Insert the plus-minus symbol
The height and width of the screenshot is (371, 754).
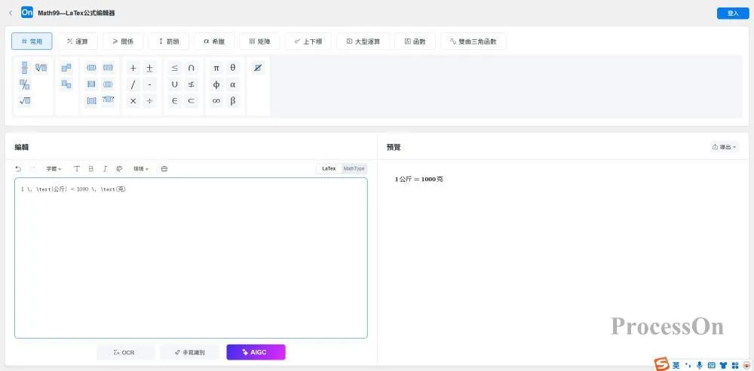coord(149,68)
